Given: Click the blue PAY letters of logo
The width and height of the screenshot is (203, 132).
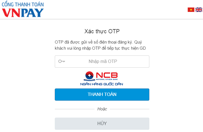Looking at the screenshot, I should click(x=32, y=13).
